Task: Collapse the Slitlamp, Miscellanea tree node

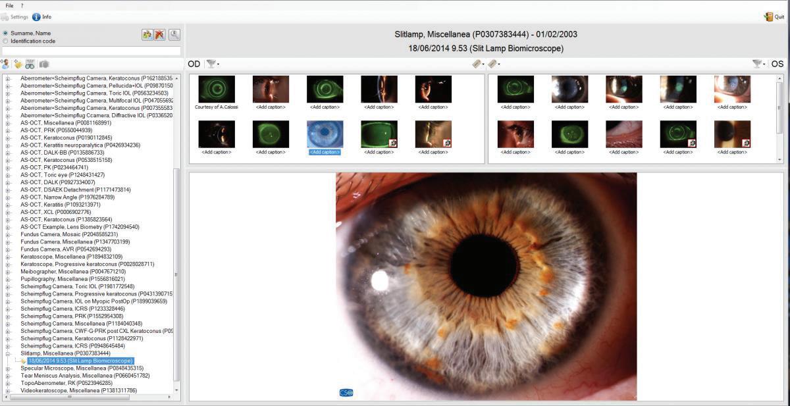Action: [x=8, y=353]
